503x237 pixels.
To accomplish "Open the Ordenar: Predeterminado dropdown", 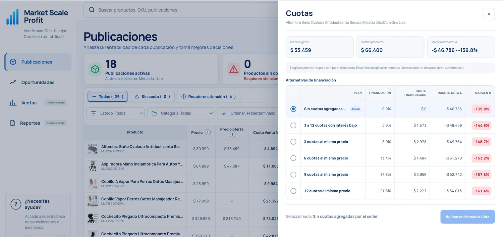I will pos(247,113).
